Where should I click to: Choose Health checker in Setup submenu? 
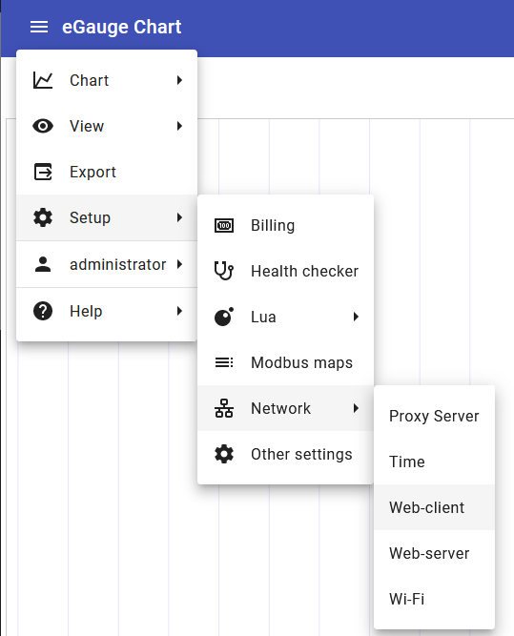point(285,271)
